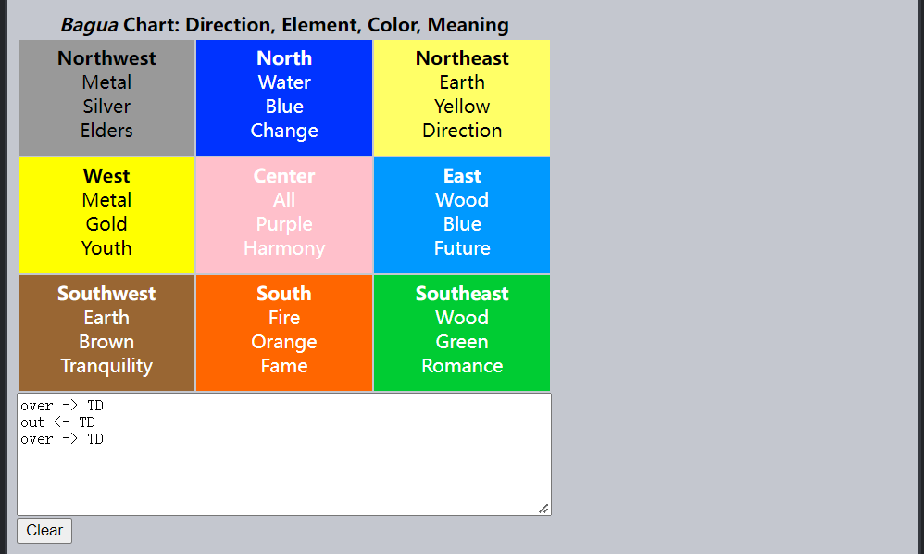
Task: Select the North Water Blue cell
Action: [x=284, y=97]
